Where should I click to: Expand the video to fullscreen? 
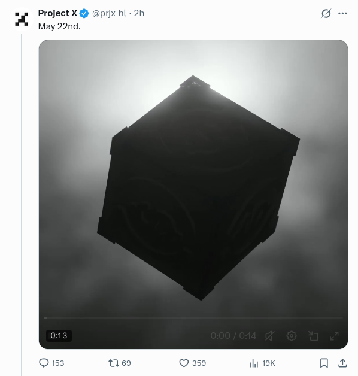click(x=334, y=336)
